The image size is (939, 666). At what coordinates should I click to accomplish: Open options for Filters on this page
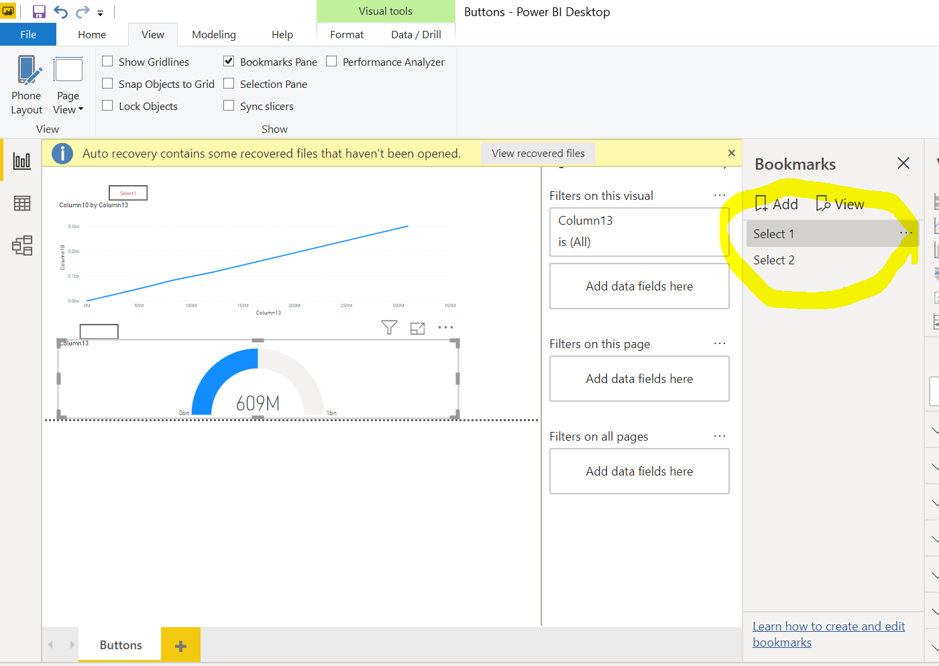point(720,343)
